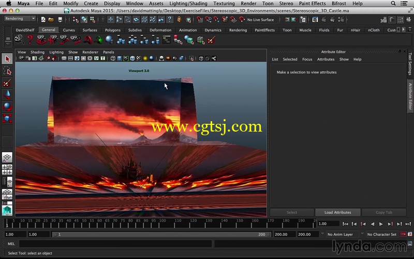Switch to single perspective view layout
Screen dimensions: 414x259
coord(7,157)
